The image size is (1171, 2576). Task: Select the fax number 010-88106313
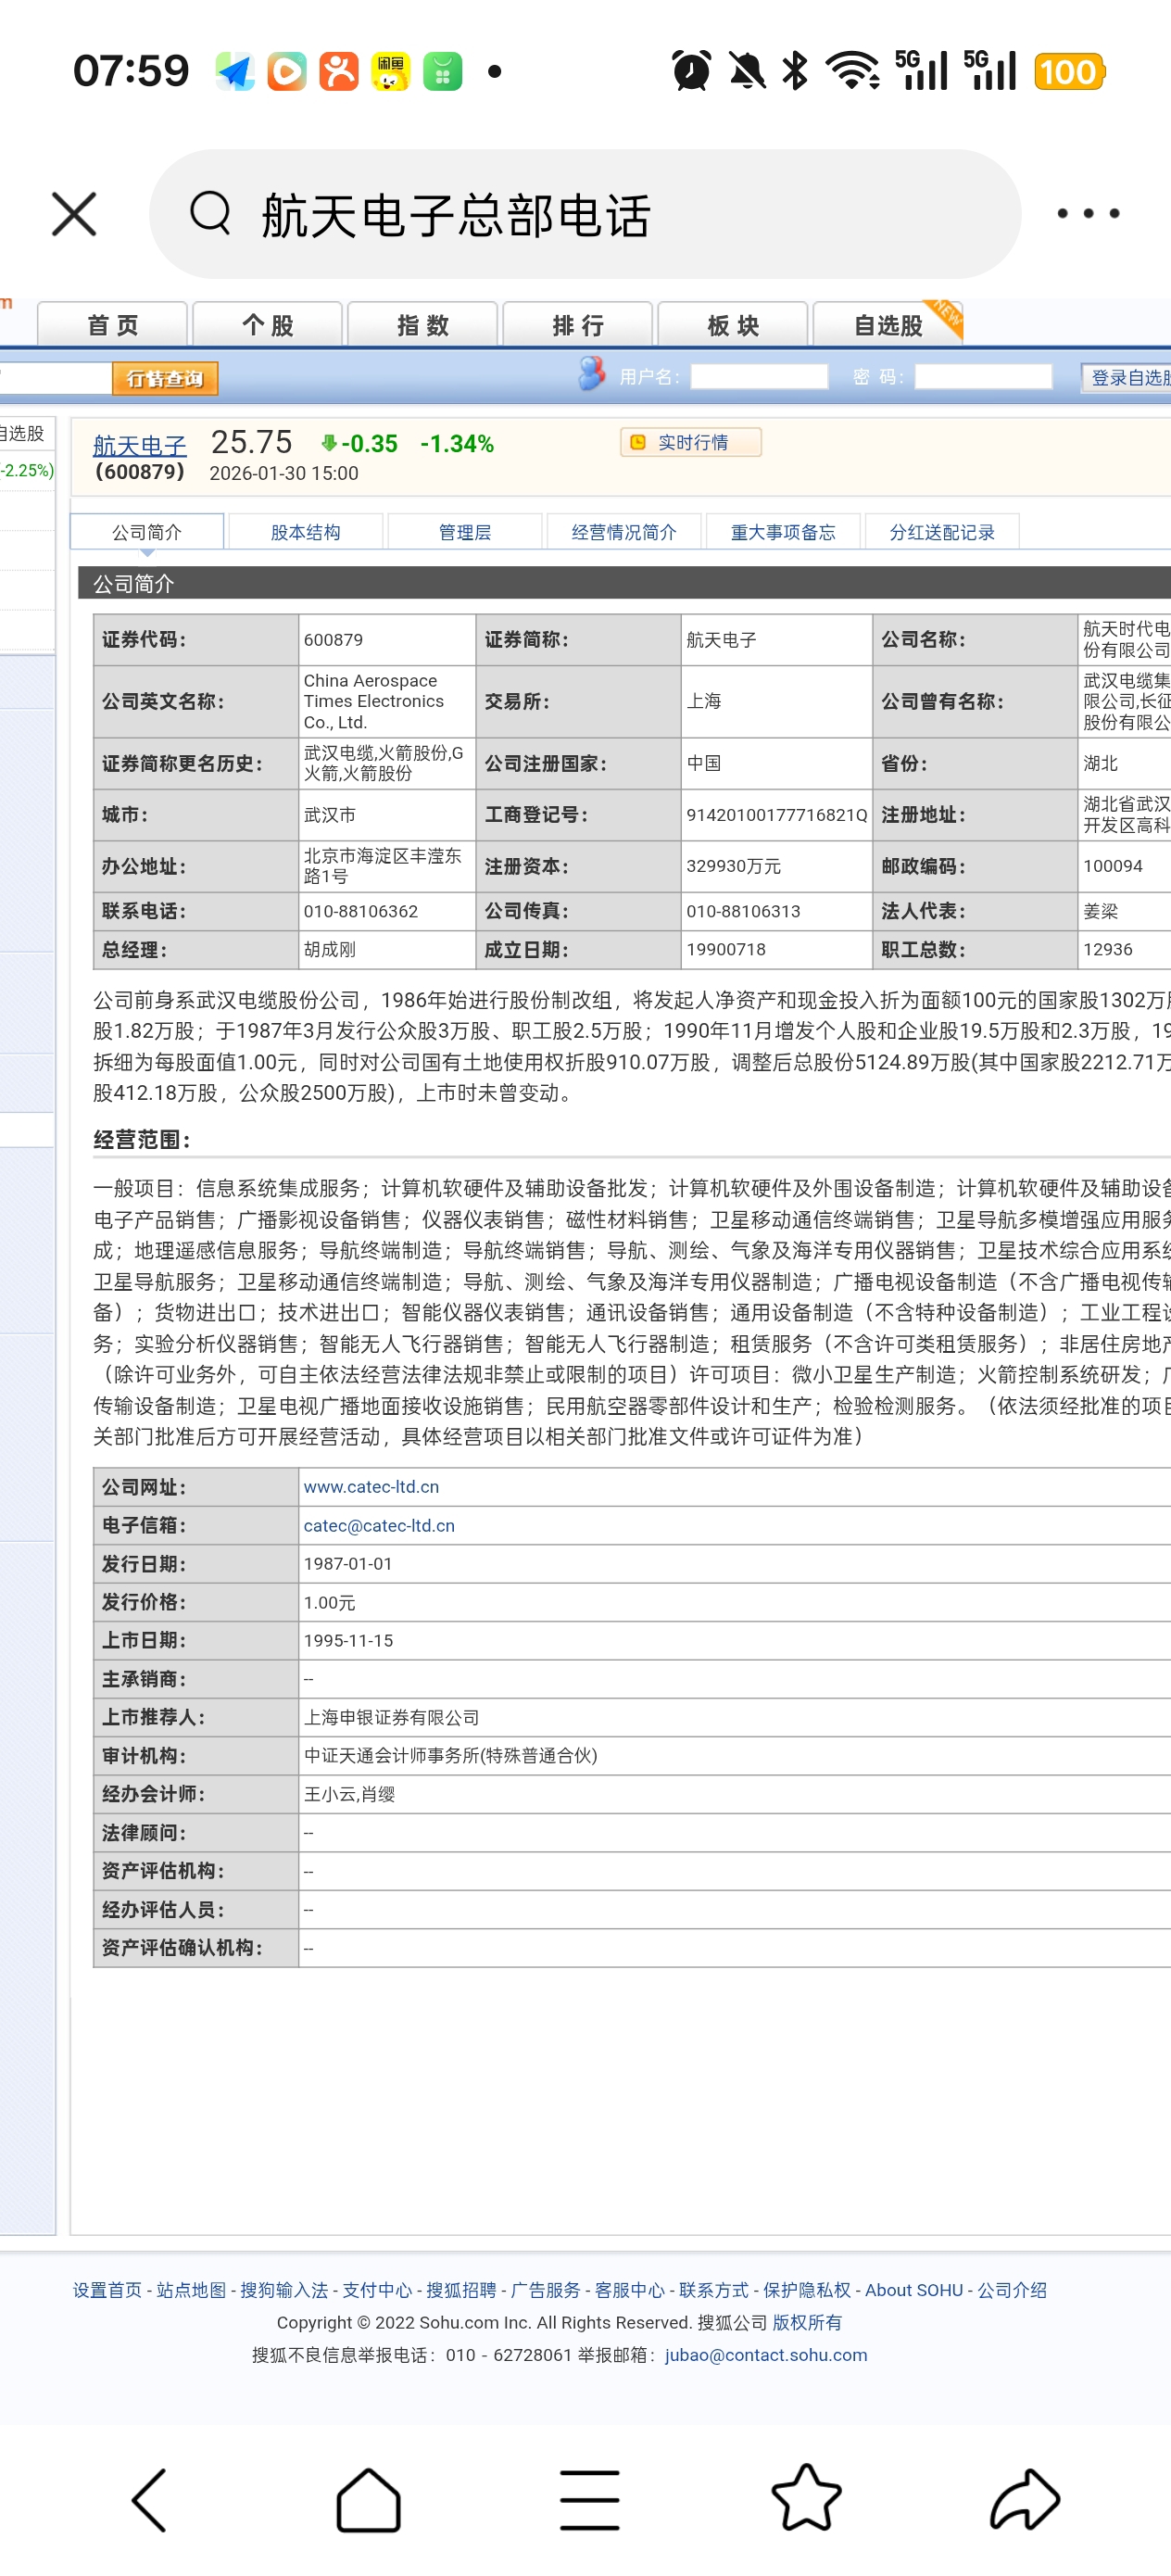coord(743,911)
